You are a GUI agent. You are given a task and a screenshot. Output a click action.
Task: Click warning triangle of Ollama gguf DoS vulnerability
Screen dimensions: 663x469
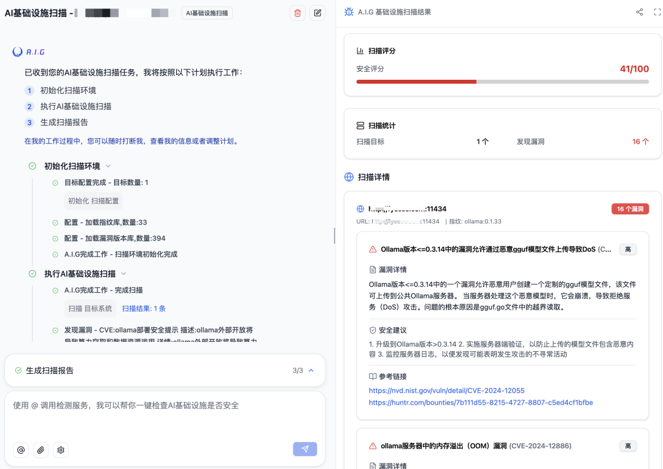click(x=373, y=249)
